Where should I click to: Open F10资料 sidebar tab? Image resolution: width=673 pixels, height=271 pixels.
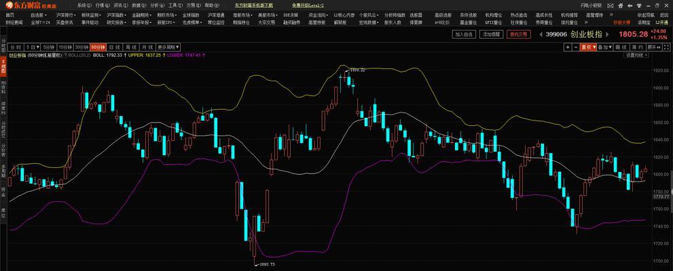(x=3, y=86)
